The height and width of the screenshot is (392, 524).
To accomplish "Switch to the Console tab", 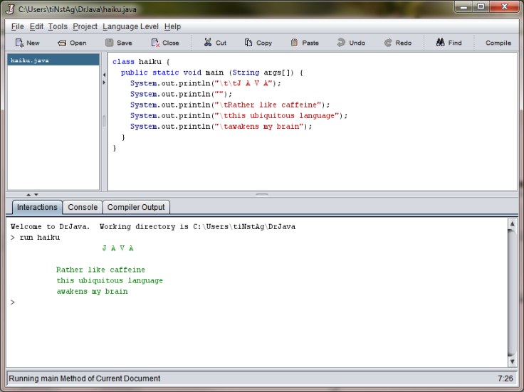I will (x=83, y=207).
